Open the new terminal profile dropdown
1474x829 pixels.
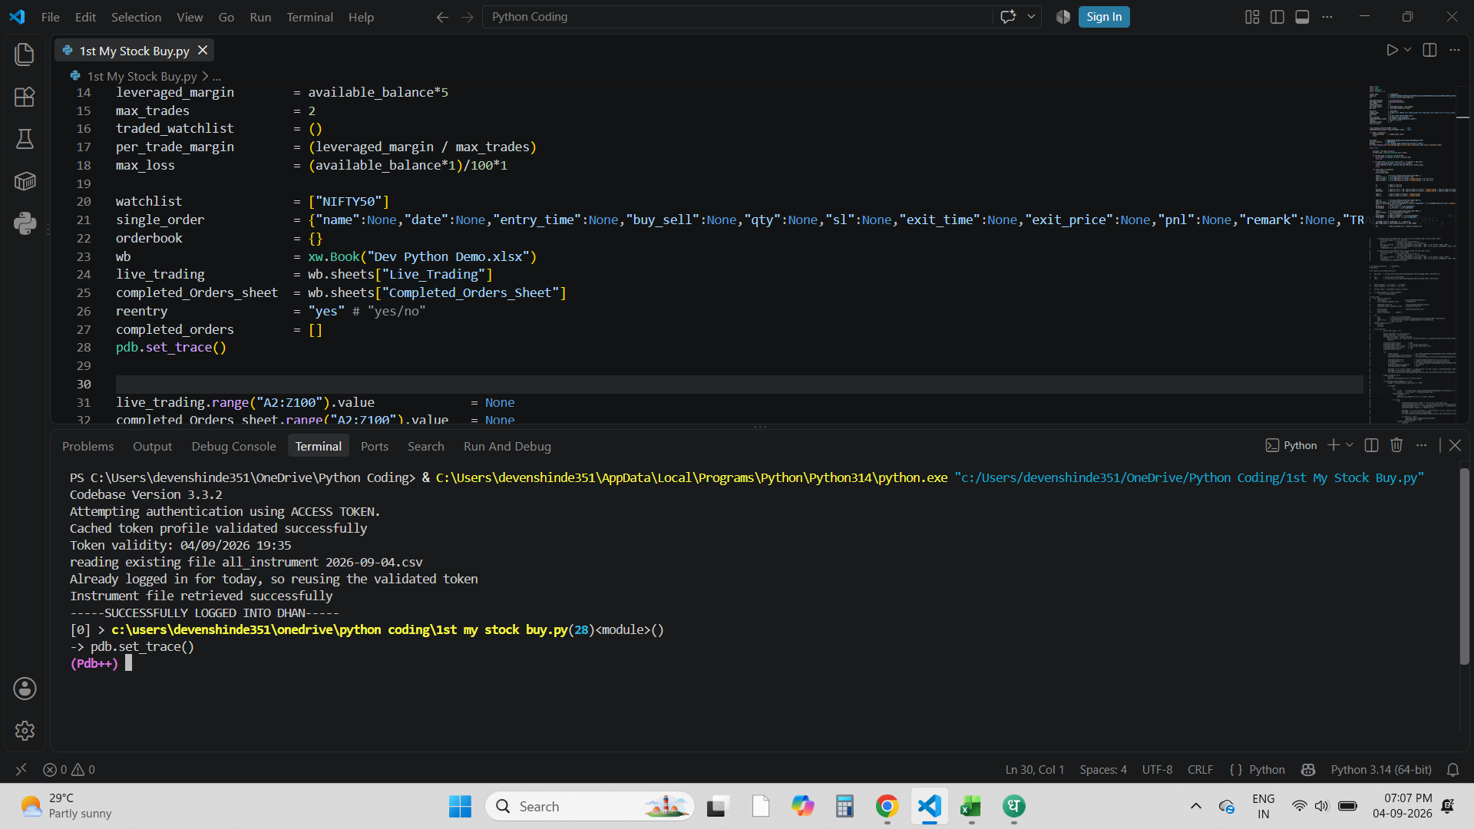1350,445
